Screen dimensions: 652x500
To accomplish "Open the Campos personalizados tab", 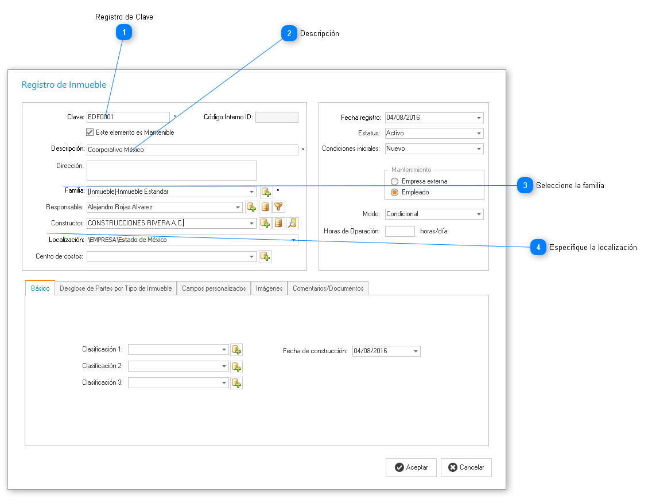I will click(214, 288).
